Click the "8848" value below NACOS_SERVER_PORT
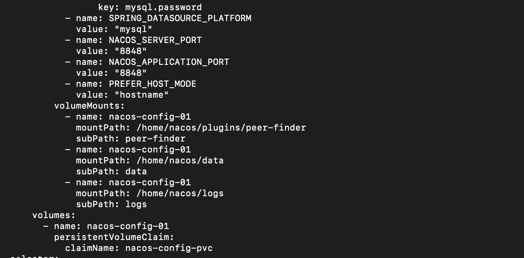Screen dimensions: 524x258 coord(130,51)
